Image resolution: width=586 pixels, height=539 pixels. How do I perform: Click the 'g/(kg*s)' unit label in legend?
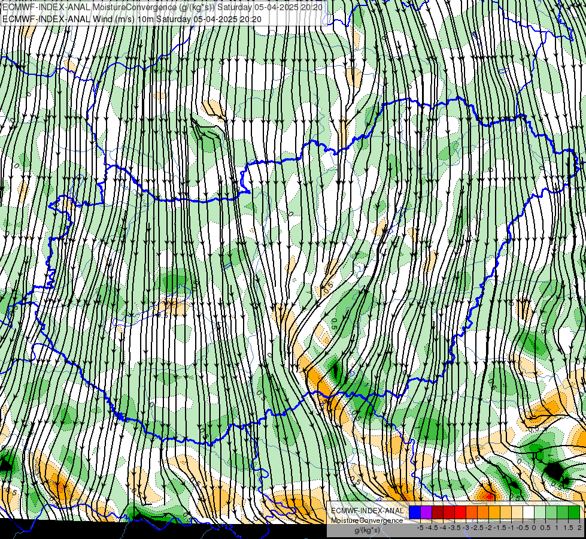point(367,530)
